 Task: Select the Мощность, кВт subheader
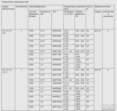pos(45,13)
